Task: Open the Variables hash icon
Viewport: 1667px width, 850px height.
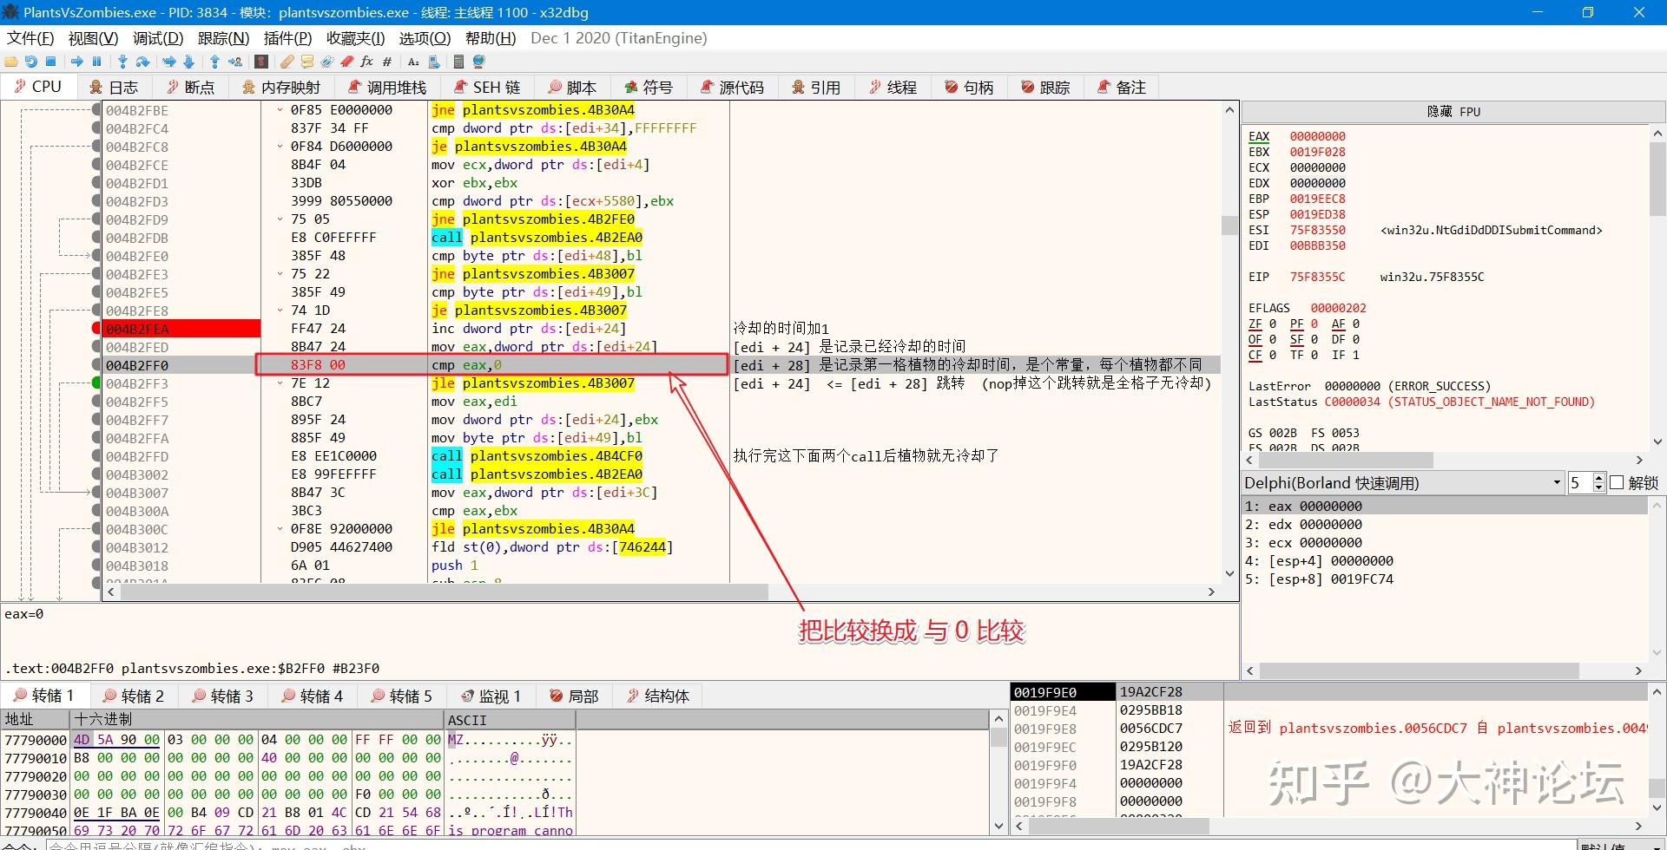Action: tap(387, 62)
